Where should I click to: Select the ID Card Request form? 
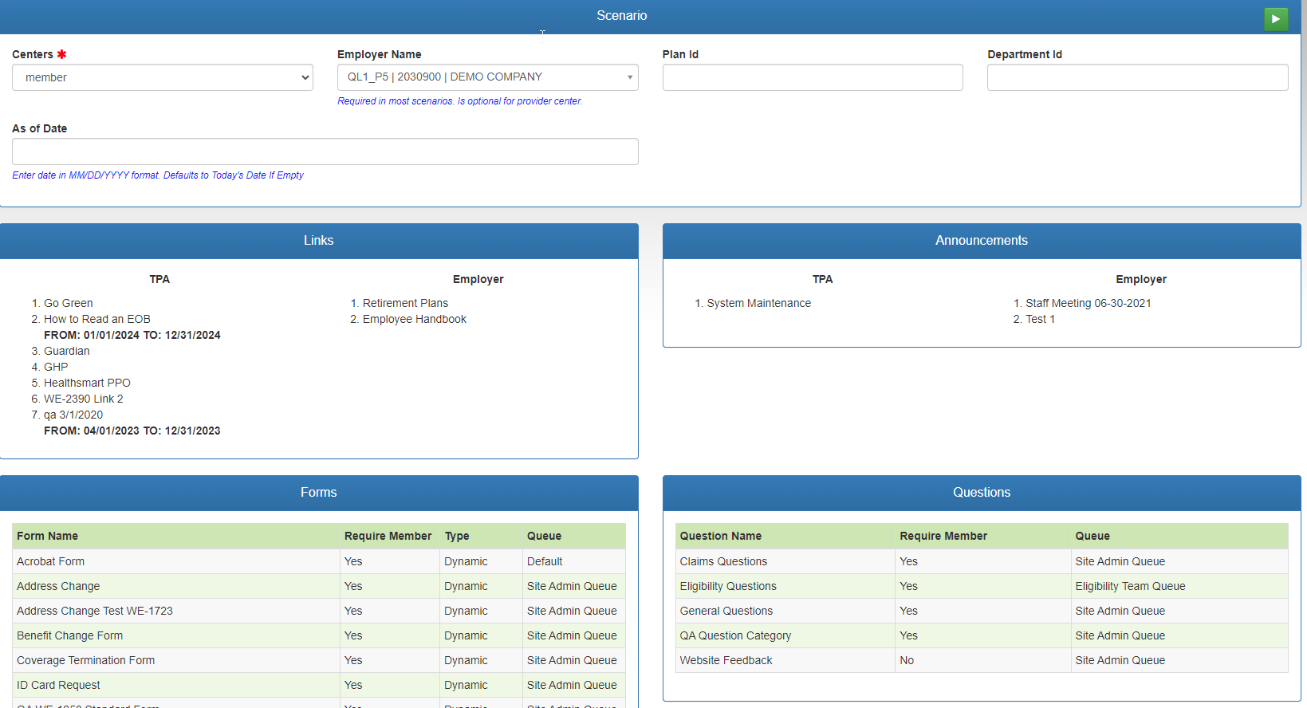click(x=58, y=685)
